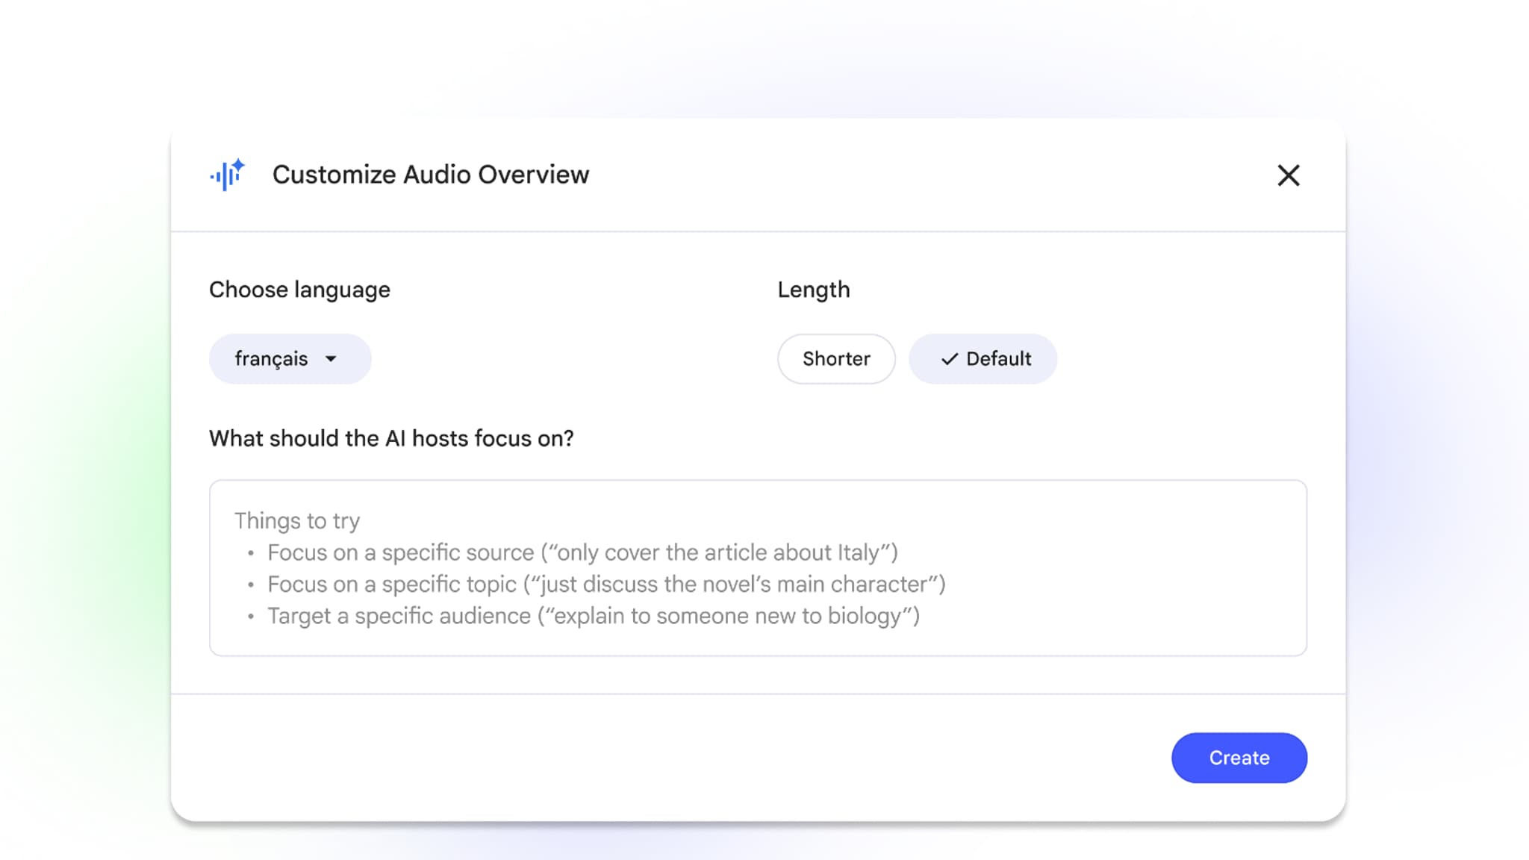1529x860 pixels.
Task: Click the empty footer area left of Create
Action: [672, 758]
